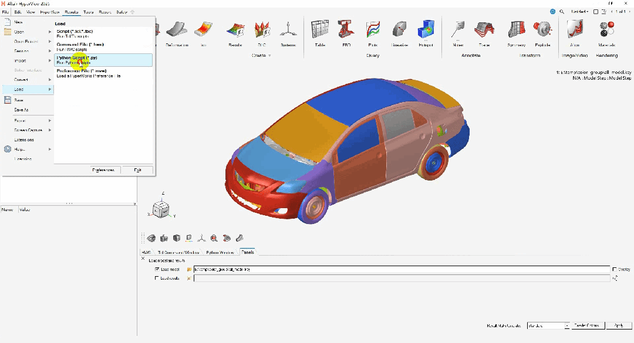The height and width of the screenshot is (343, 634).
Task: Choose Command File (*.hwc) entry
Action: 103,47
